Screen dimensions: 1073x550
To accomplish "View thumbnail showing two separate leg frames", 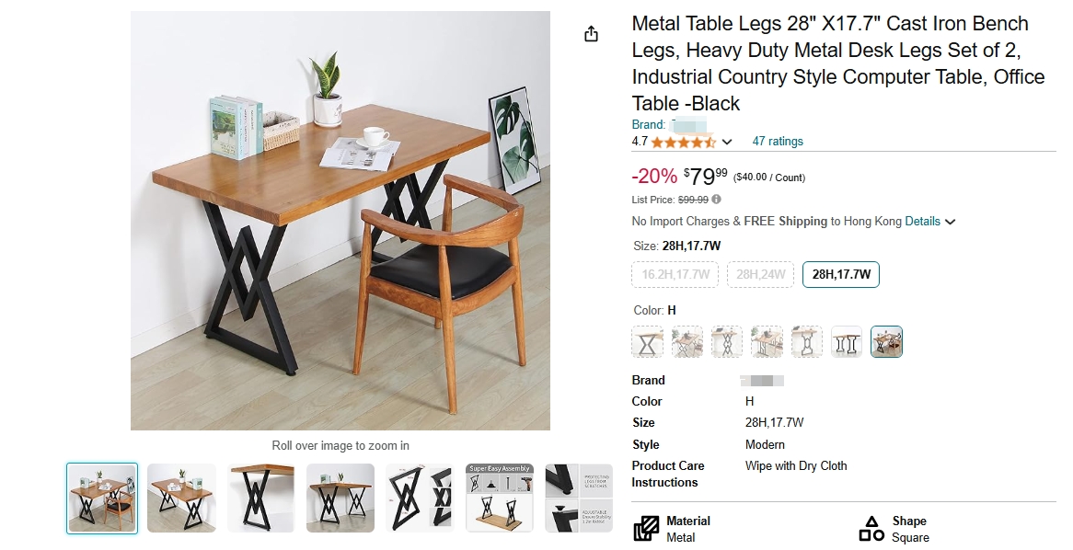I will tap(421, 498).
